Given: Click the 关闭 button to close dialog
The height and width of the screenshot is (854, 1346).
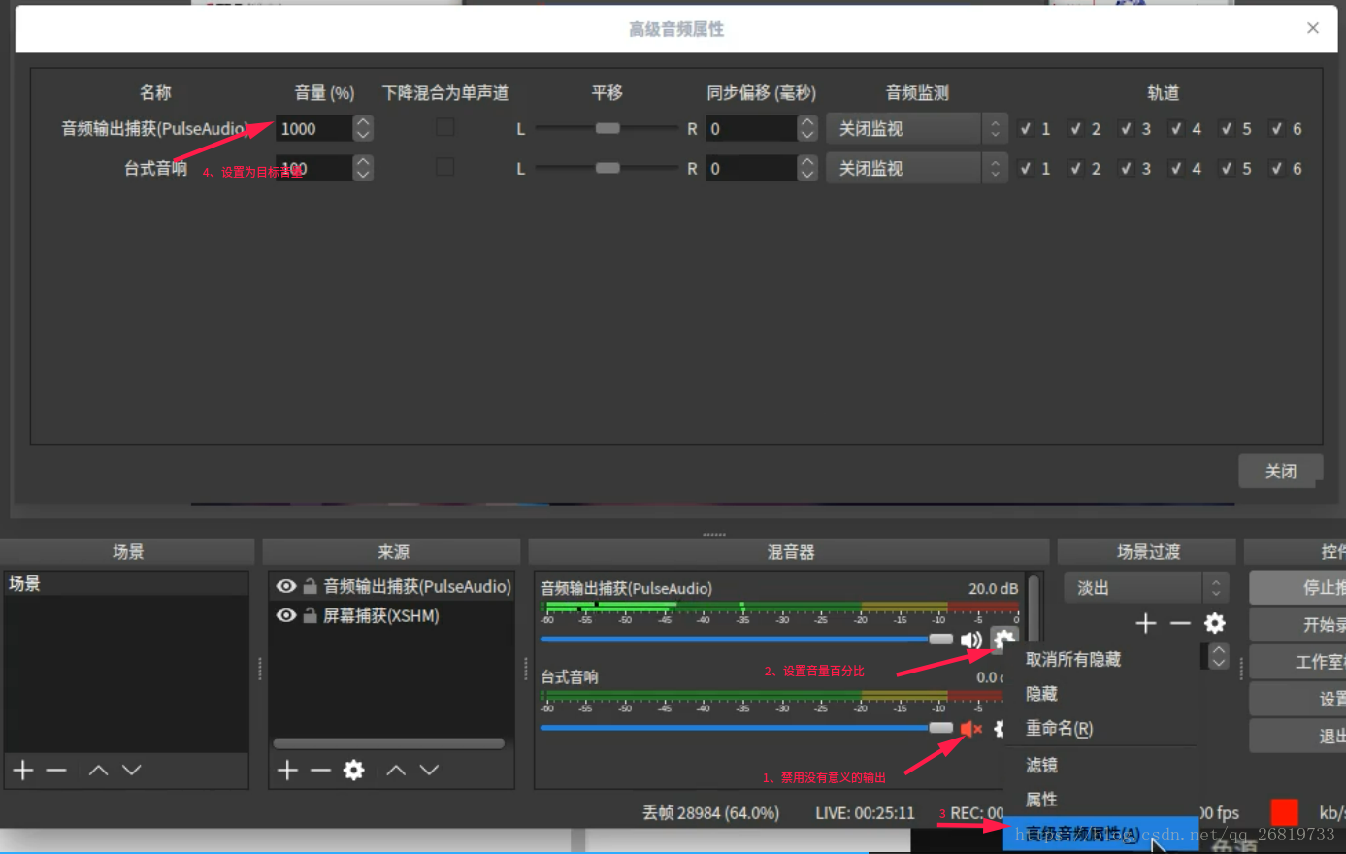Looking at the screenshot, I should tap(1280, 471).
